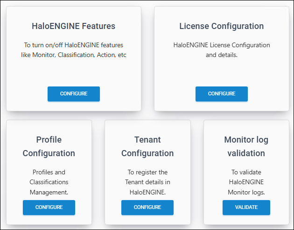Click Configure under HaloENGINE Features

[74, 93]
